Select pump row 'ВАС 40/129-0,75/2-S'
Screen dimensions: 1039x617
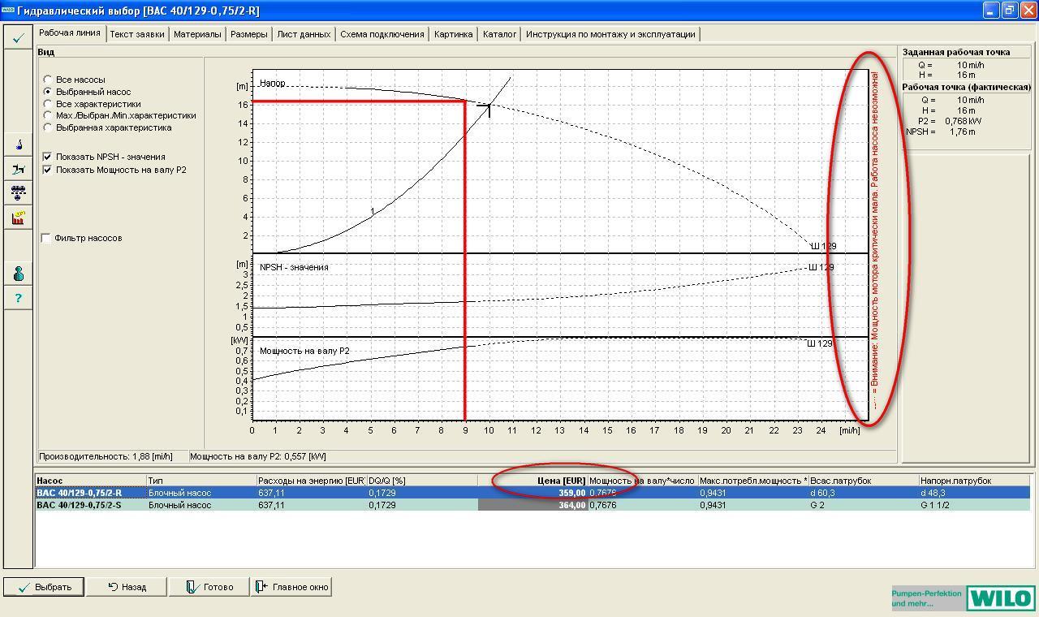(x=532, y=505)
